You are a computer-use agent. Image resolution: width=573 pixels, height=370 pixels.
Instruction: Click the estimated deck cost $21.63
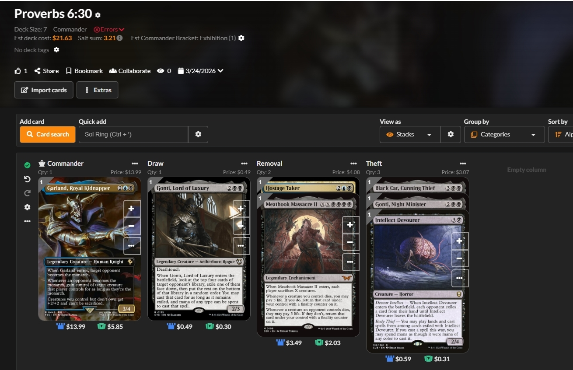point(62,38)
